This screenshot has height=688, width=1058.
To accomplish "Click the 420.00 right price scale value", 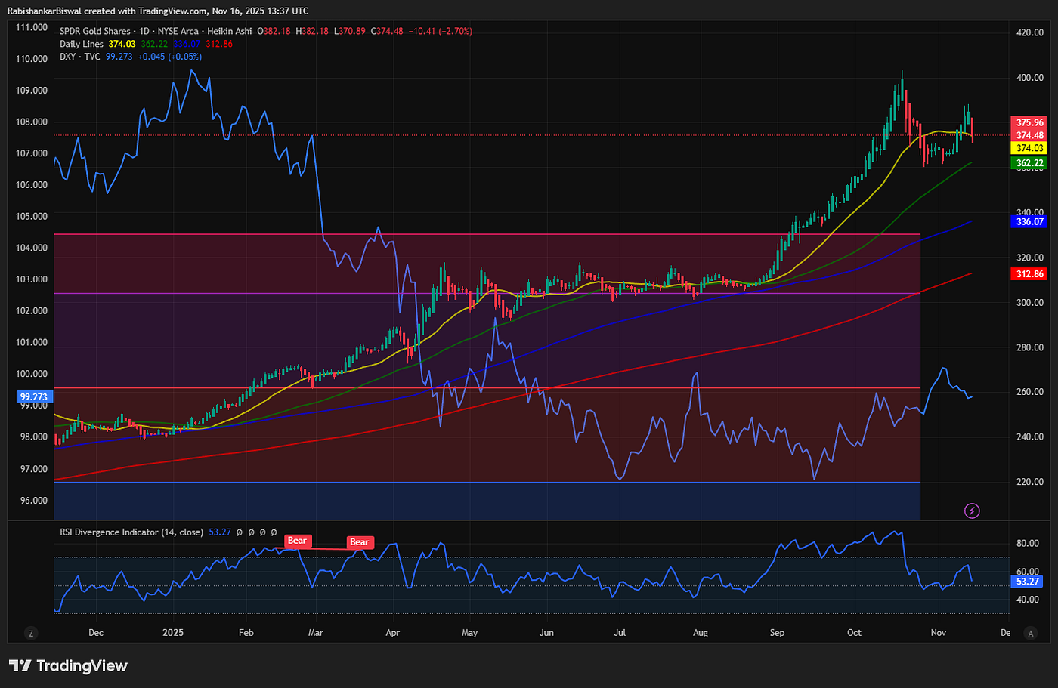I will coord(1030,32).
